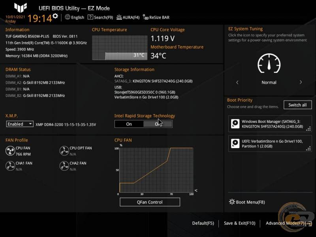Click the globe language icon
The image size is (316, 237).
68,17
